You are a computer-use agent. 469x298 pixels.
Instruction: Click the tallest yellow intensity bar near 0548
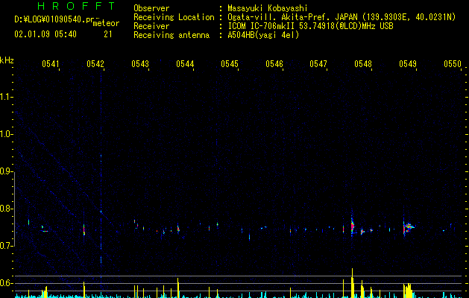pos(353,283)
